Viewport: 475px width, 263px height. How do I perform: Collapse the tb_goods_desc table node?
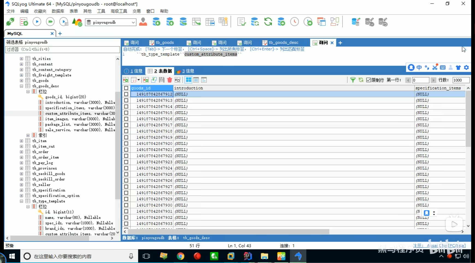point(21,86)
